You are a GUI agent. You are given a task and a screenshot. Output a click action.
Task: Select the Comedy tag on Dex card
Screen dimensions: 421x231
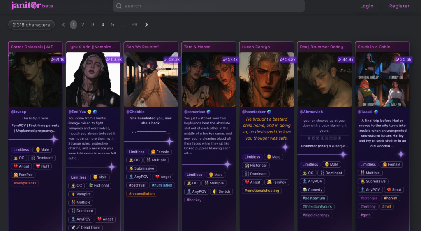point(312,190)
